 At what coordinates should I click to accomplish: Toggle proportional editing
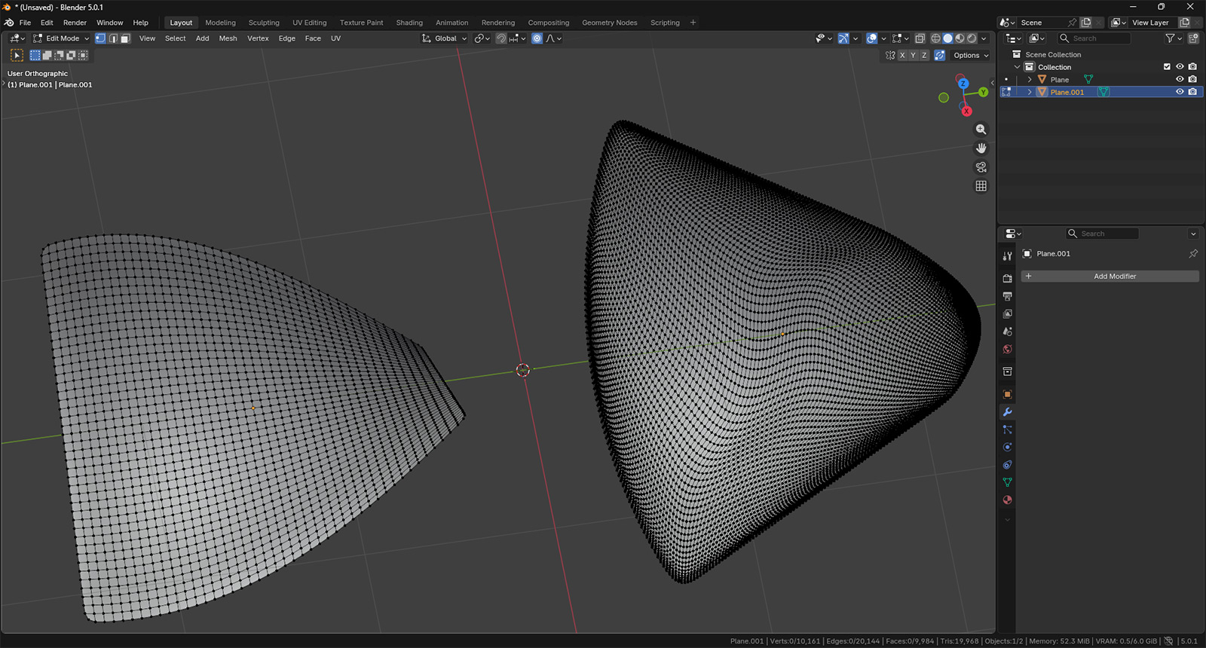(x=537, y=38)
